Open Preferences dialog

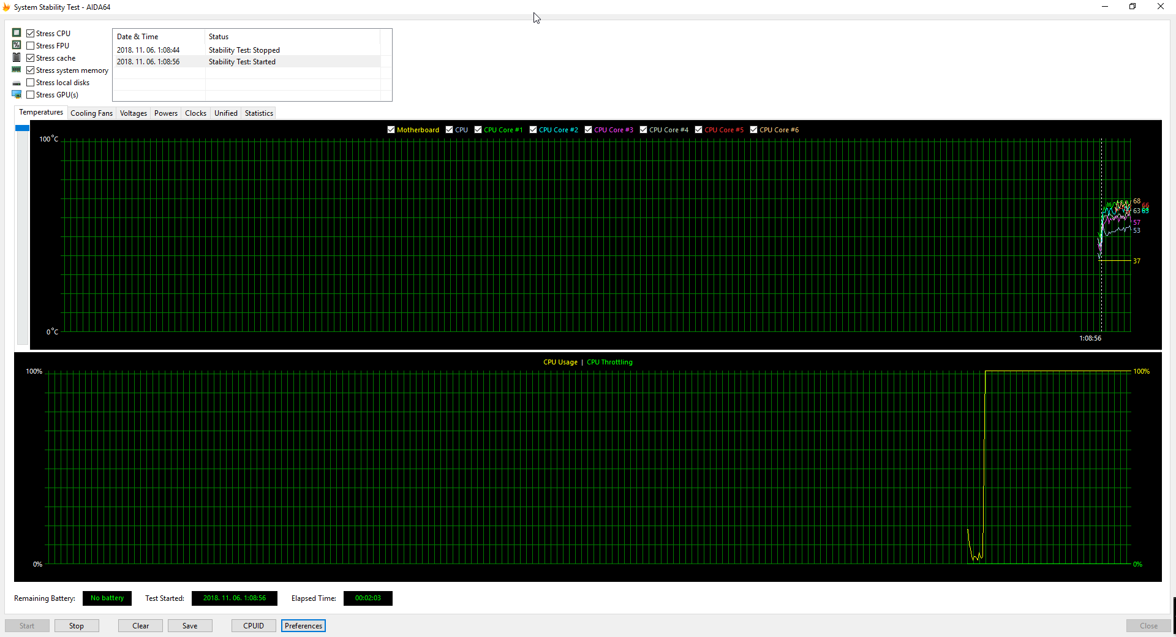[303, 626]
